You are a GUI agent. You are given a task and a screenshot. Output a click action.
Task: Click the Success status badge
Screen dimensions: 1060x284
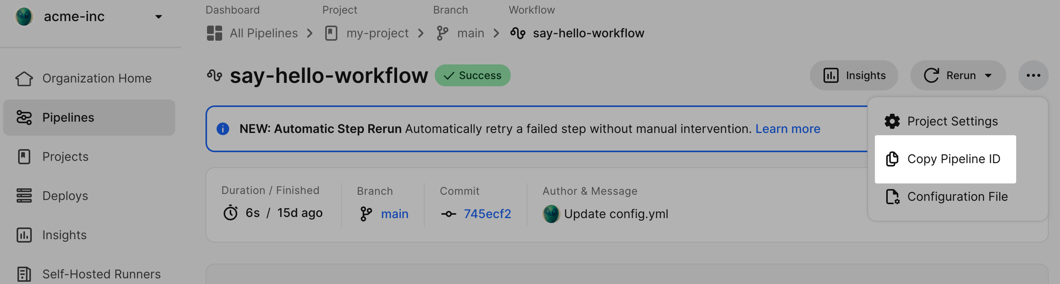point(472,75)
